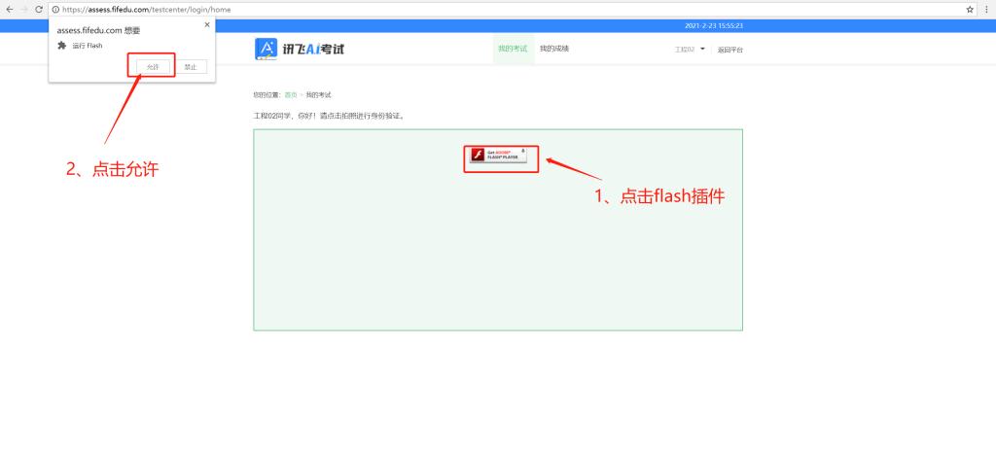Click the browser back arrow
Image resolution: width=996 pixels, height=454 pixels.
(x=9, y=9)
